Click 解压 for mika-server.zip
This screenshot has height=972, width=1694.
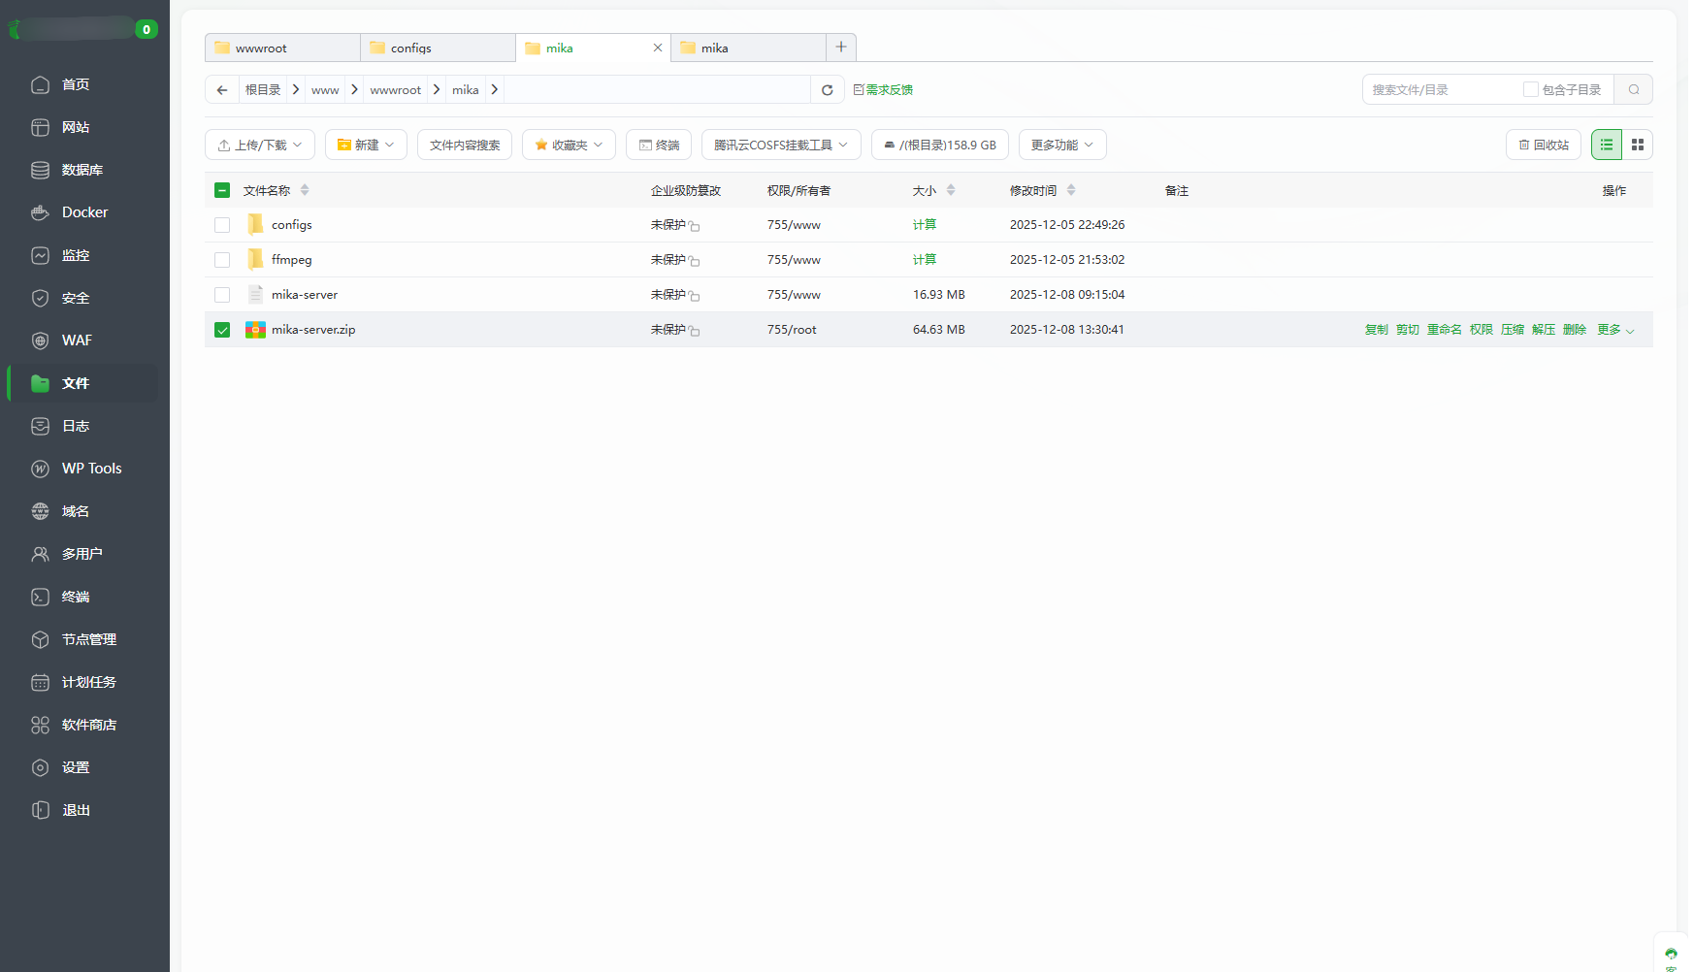(1543, 330)
